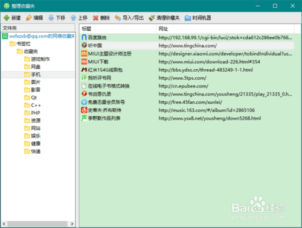The image size is (302, 228).
Task: Select the 我听评书网 bookmark title
Action: coord(100,78)
